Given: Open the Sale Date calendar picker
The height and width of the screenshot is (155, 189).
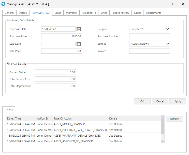Looking at the screenshot, I should (x=79, y=44).
